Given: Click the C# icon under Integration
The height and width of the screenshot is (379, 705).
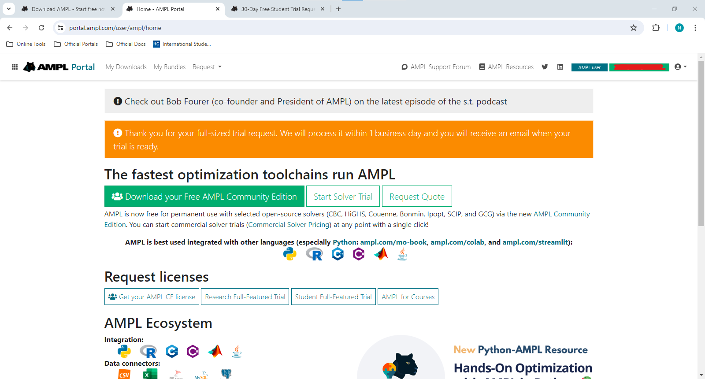Looking at the screenshot, I should tap(193, 351).
